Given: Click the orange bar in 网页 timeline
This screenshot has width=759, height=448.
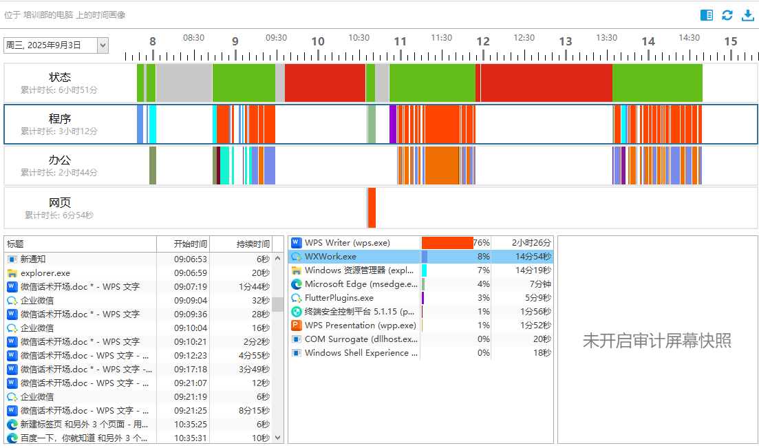Looking at the screenshot, I should point(372,208).
